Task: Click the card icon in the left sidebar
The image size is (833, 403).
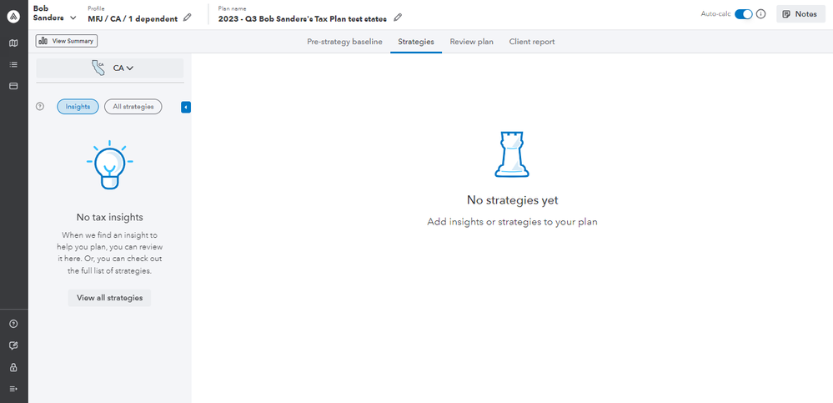Action: [13, 86]
